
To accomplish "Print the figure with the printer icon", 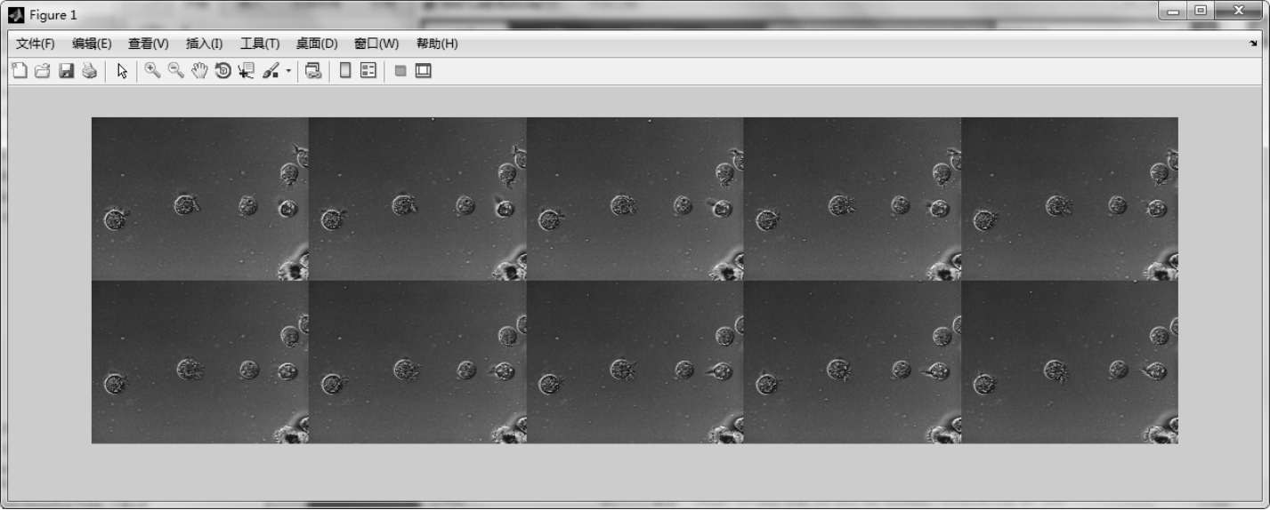I will coord(89,71).
